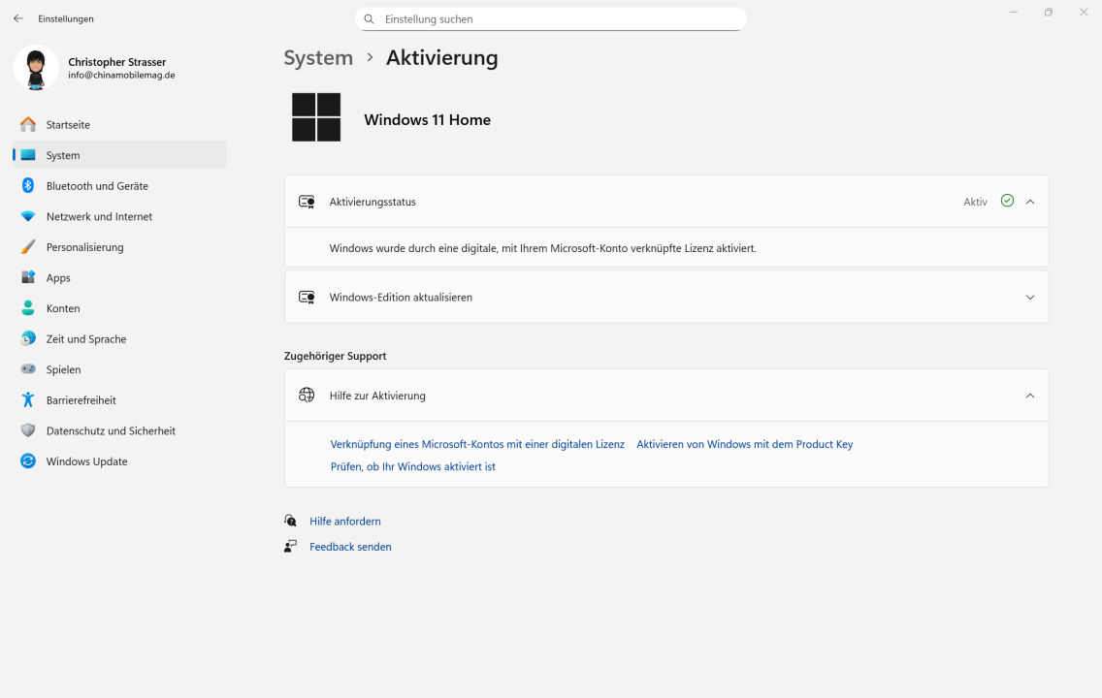
Task: Click the Windows Update sync icon
Action: [x=28, y=460]
